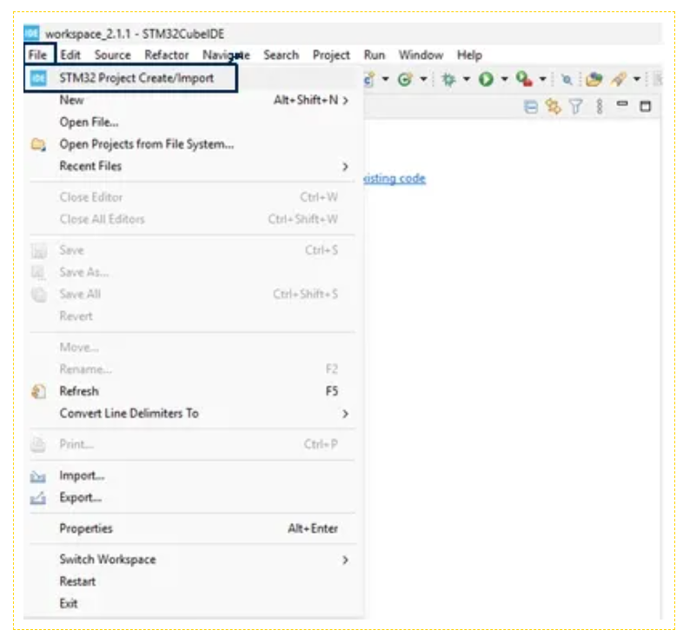This screenshot has width=683, height=643.
Task: Click the 'existing code' hyperlink
Action: pos(395,179)
